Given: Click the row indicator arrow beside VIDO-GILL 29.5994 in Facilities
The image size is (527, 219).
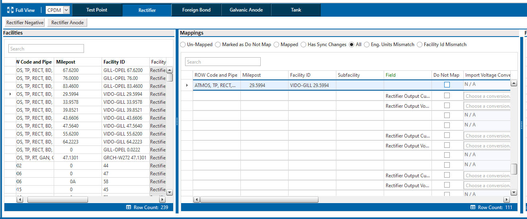Looking at the screenshot, I should 10,94.
